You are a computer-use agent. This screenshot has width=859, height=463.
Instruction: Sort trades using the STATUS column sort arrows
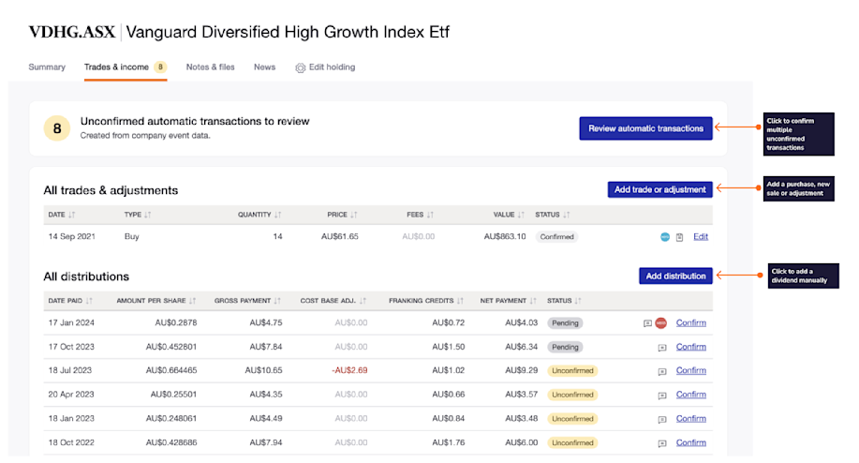click(567, 215)
